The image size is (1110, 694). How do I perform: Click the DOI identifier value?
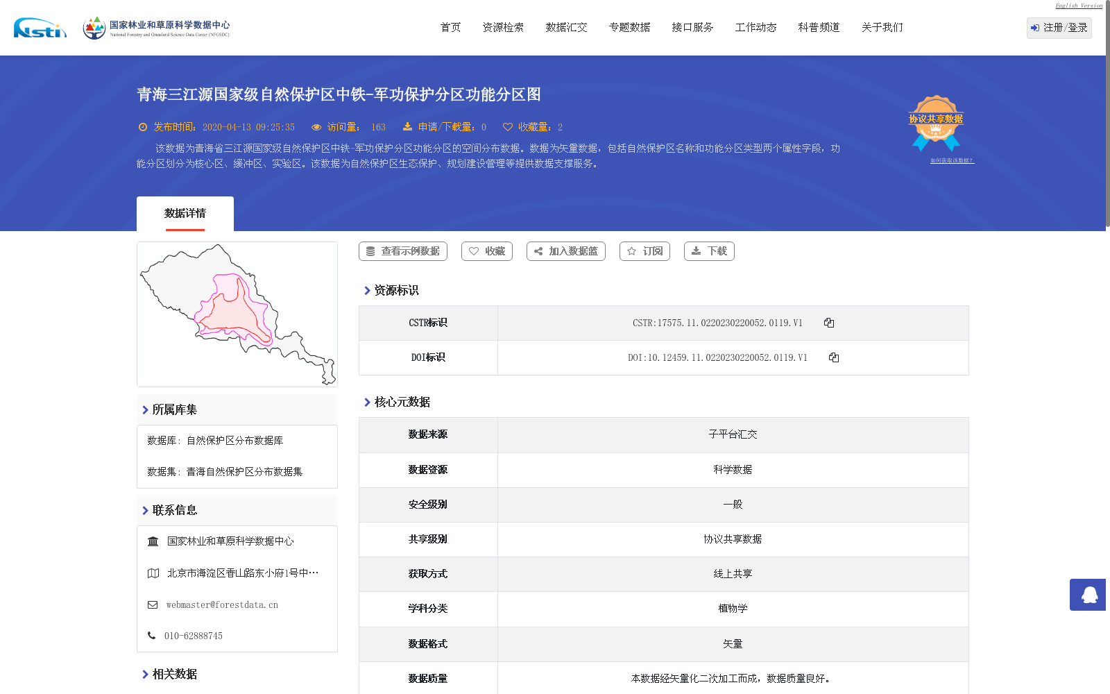[717, 357]
